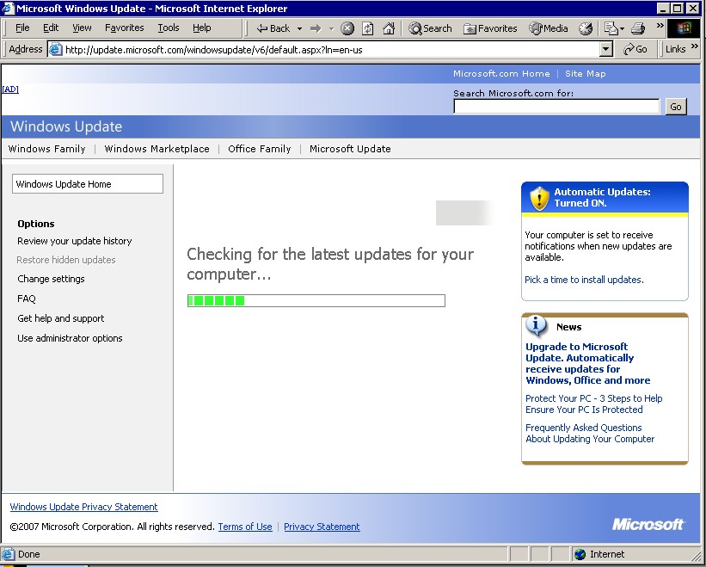The width and height of the screenshot is (706, 567).
Task: Open the Forward history dropdown arrow
Action: coord(331,28)
